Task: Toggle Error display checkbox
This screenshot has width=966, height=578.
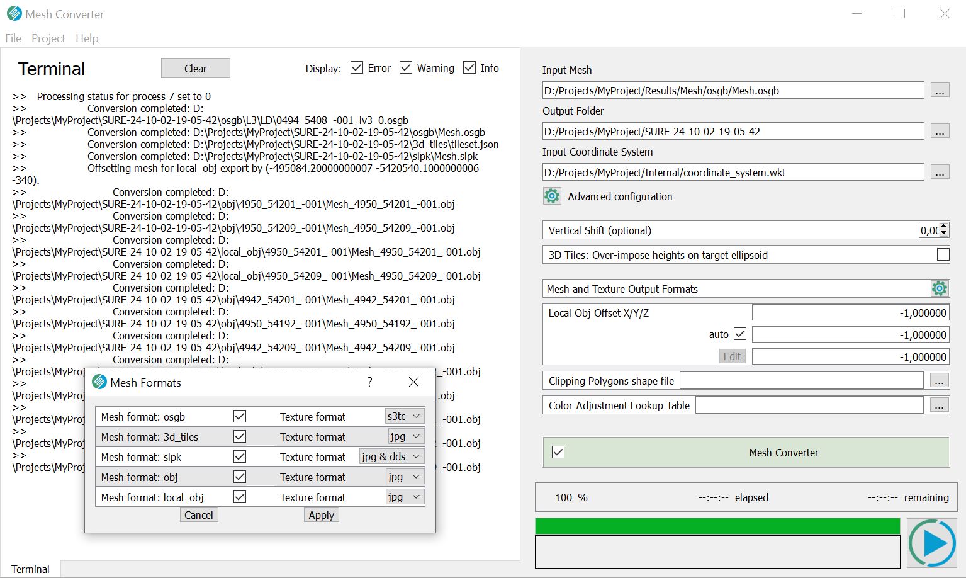Action: click(357, 67)
